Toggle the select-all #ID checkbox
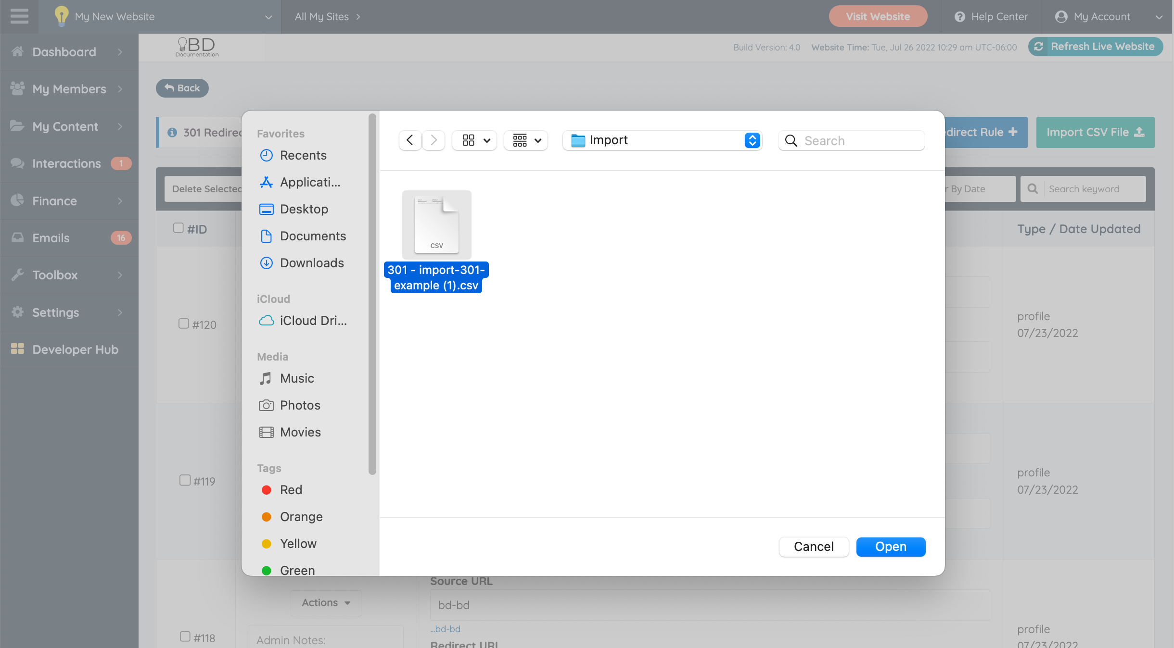This screenshot has height=648, width=1174. pos(179,228)
